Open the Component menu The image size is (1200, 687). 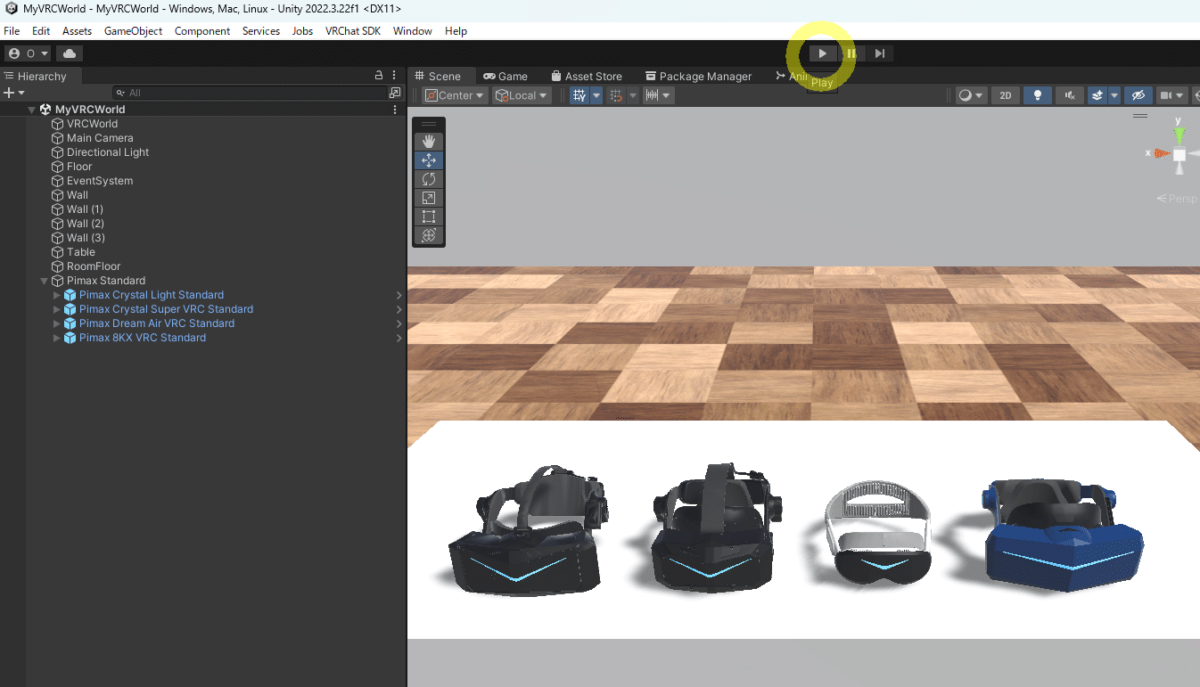[202, 31]
